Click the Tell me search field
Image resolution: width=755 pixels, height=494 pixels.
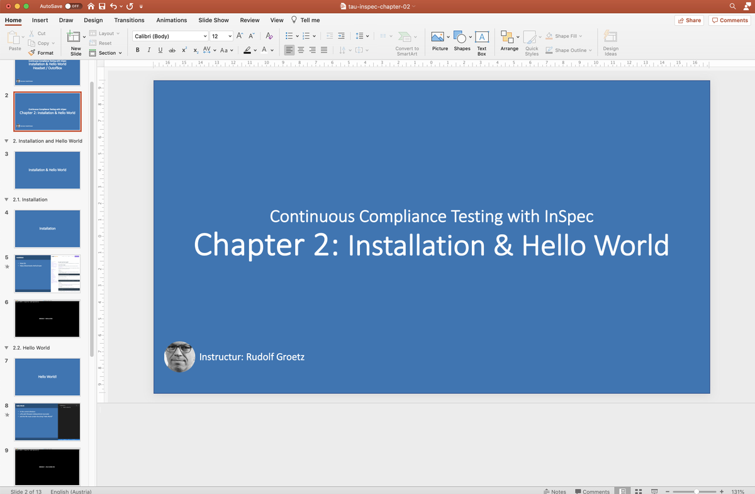305,20
